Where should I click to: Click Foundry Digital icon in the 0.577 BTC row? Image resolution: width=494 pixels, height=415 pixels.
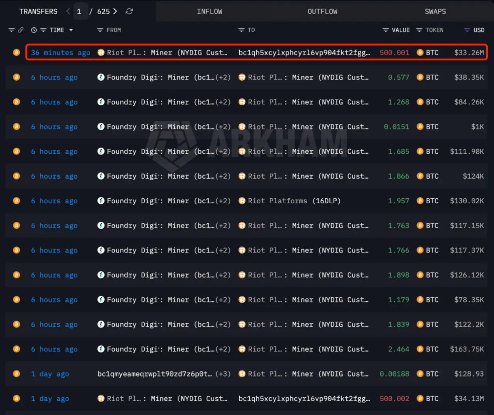click(x=101, y=77)
